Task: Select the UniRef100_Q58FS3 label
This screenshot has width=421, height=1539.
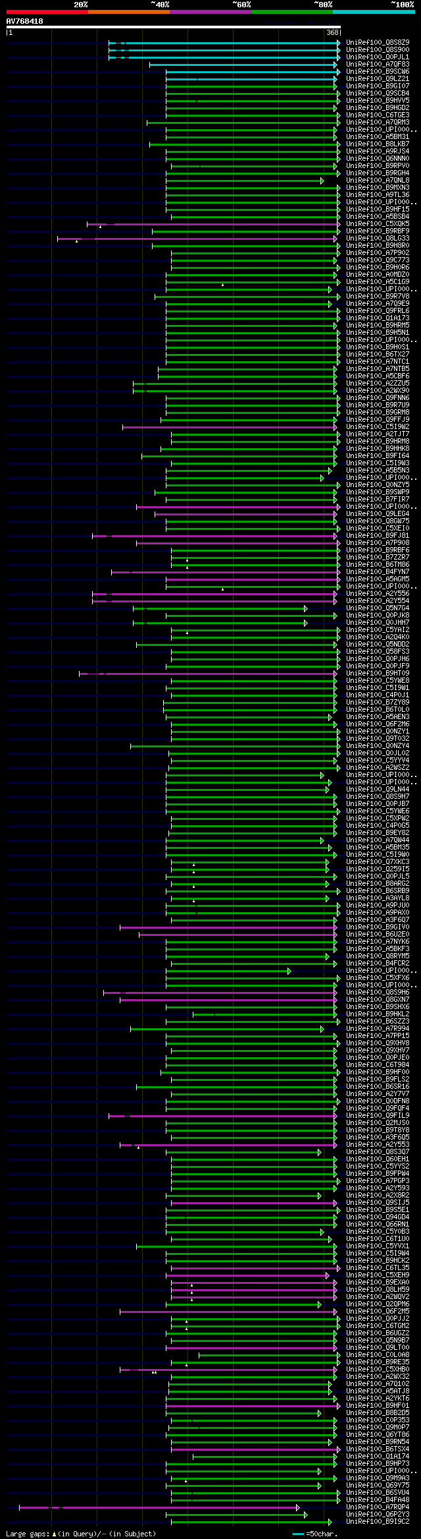Action: (378, 651)
